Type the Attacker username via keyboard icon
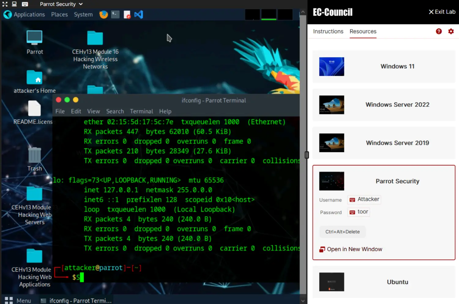459x304 pixels. pyautogui.click(x=353, y=200)
